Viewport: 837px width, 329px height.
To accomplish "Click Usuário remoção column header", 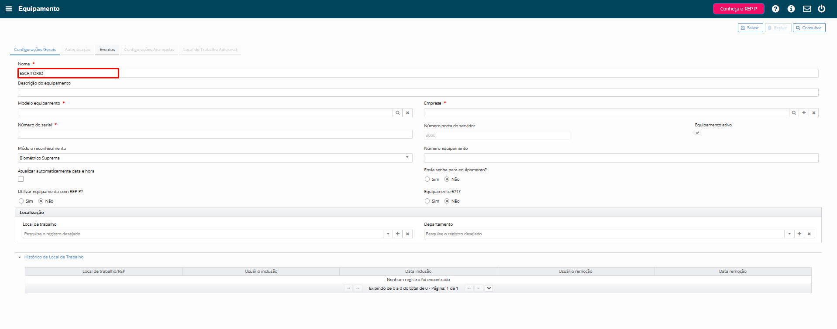I will 575,271.
